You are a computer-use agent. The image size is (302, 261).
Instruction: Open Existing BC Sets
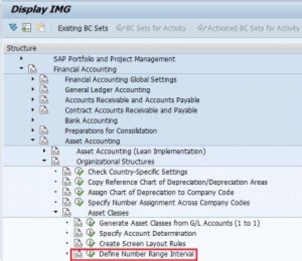pos(83,28)
